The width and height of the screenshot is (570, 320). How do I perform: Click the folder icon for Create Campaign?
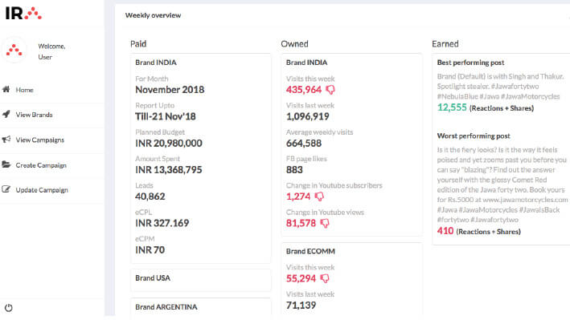(6, 164)
